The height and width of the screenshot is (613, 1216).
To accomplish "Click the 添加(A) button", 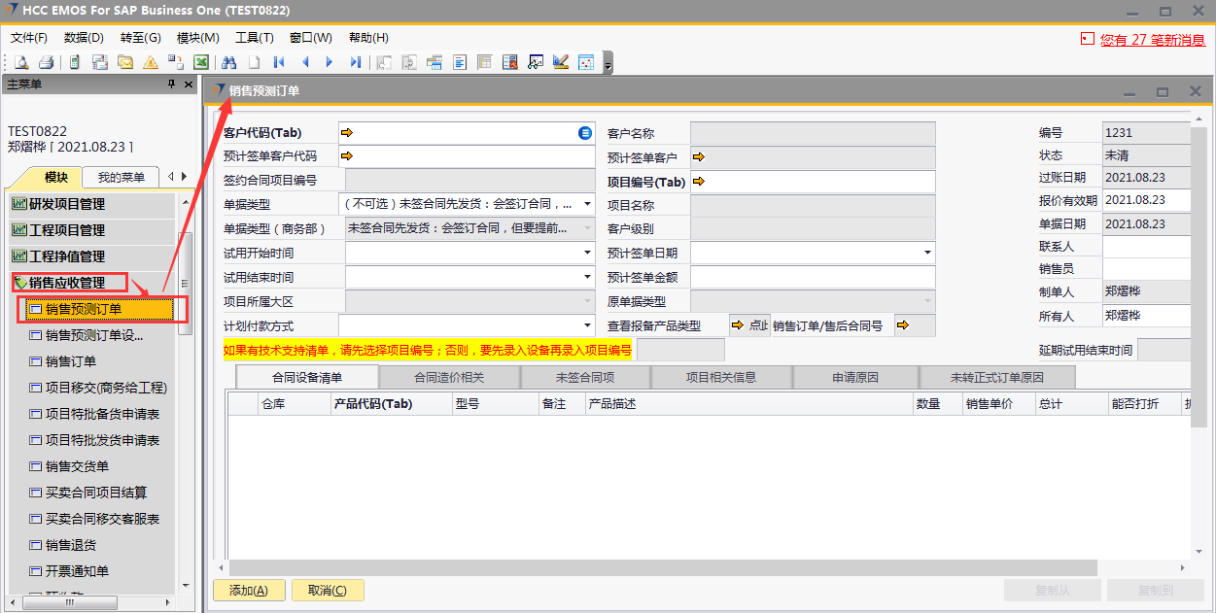I will tap(248, 590).
